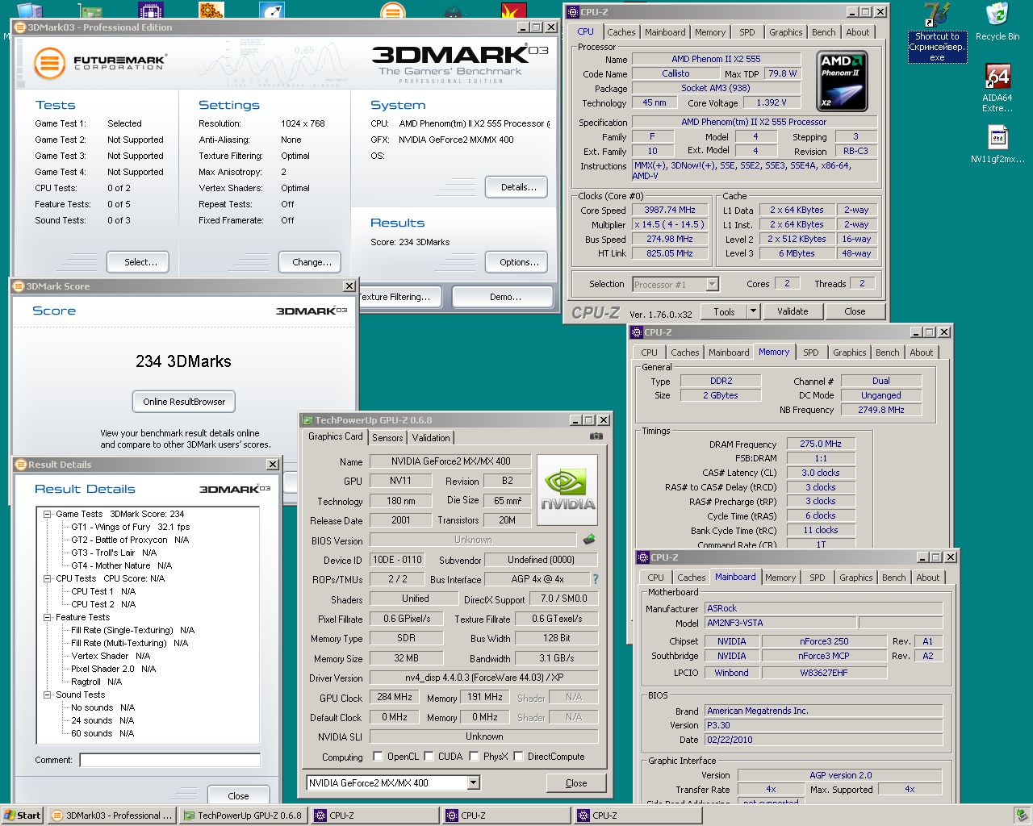Click GPU-Z screenshot camera icon
The width and height of the screenshot is (1033, 826).
pyautogui.click(x=596, y=436)
